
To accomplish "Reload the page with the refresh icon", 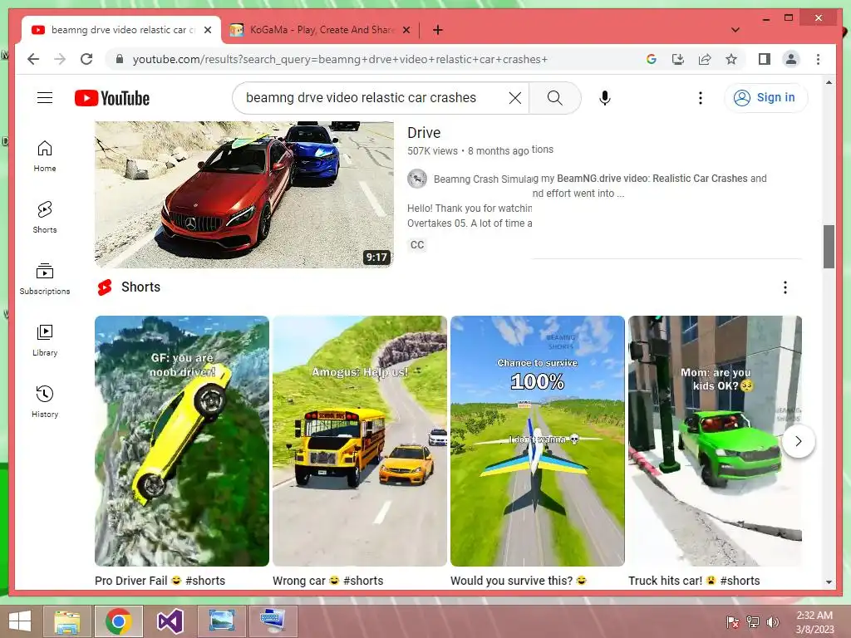I will point(86,59).
